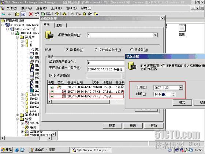205x154 pixels.
Task: Open the 工具 menu
Action: point(56,8)
